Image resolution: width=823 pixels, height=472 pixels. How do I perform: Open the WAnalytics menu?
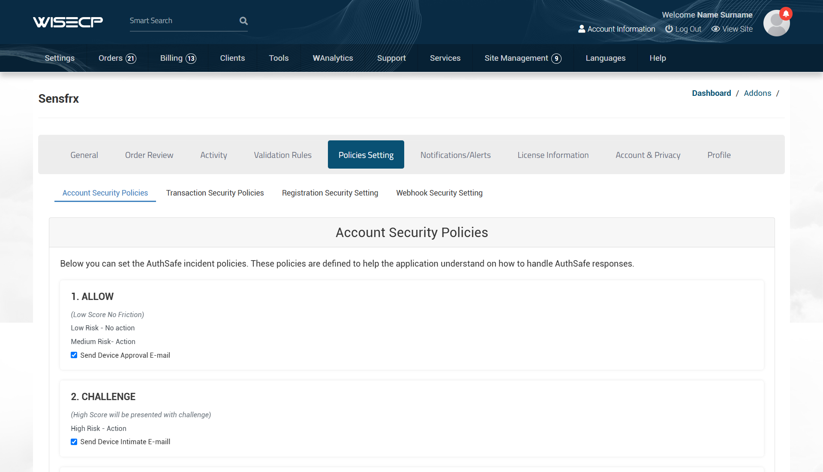pos(333,58)
